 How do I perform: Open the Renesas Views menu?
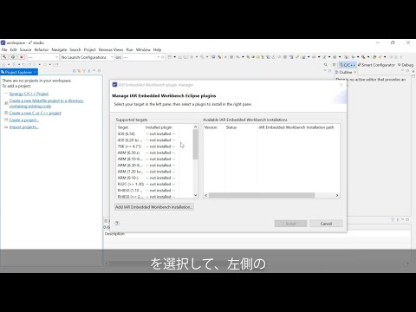coord(111,49)
